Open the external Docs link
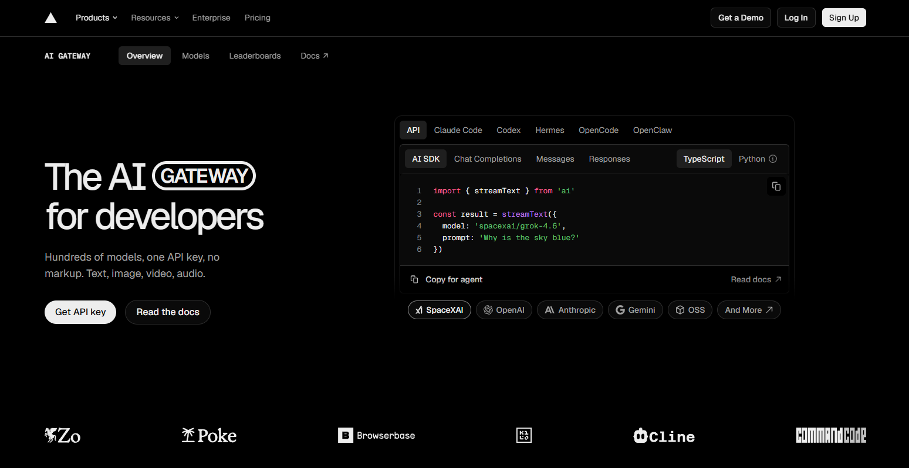 [x=315, y=56]
